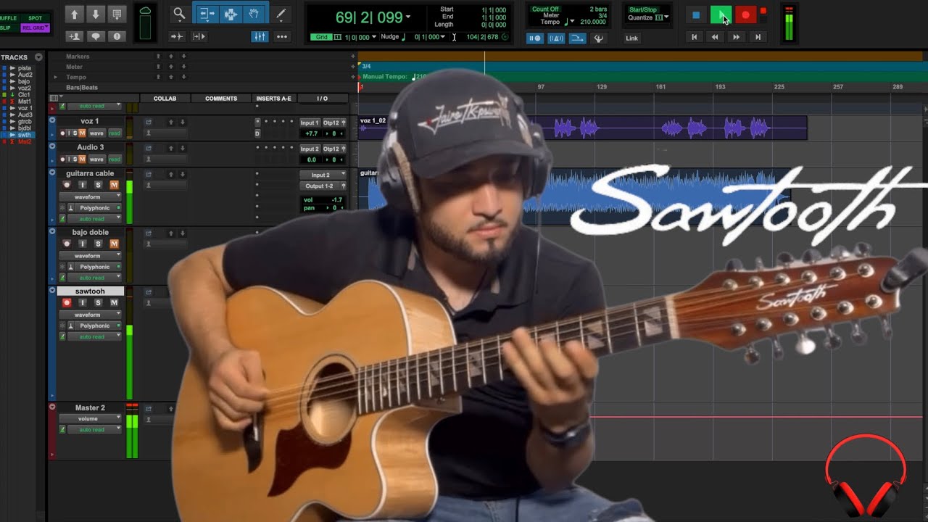Solo the bajo doble track
The image size is (928, 522).
[x=98, y=244]
